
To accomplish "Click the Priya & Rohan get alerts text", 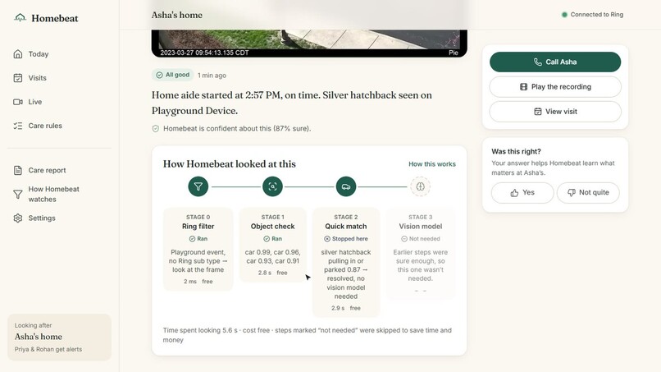I will point(48,349).
